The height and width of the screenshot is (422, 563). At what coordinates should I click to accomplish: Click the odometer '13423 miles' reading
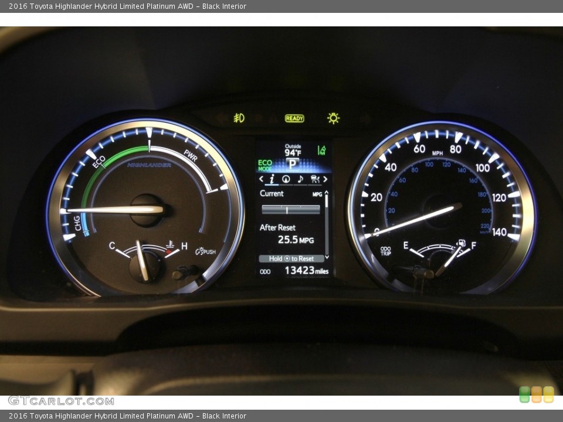point(307,271)
